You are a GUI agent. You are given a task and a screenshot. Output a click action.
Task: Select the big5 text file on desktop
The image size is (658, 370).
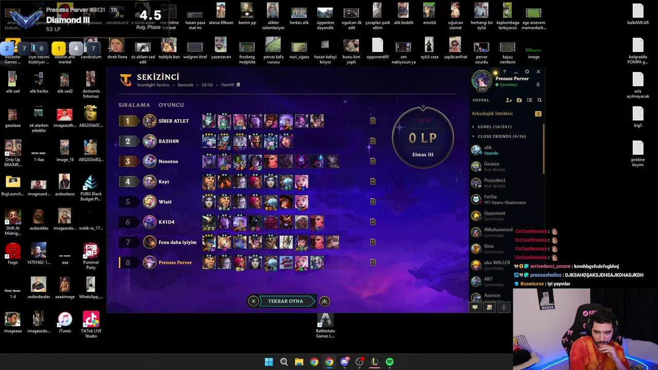638,117
